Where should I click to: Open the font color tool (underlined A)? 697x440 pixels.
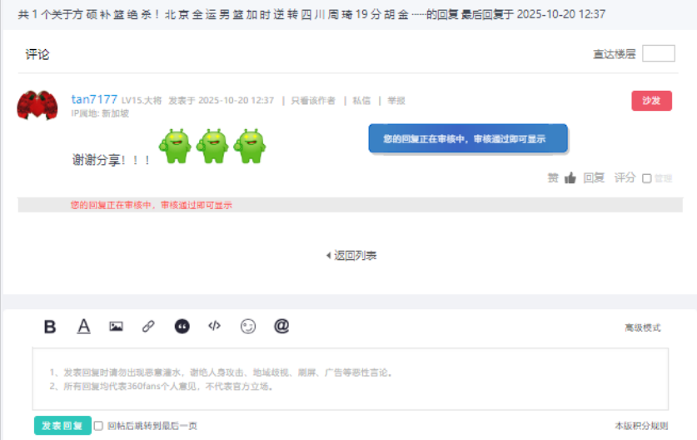click(83, 327)
